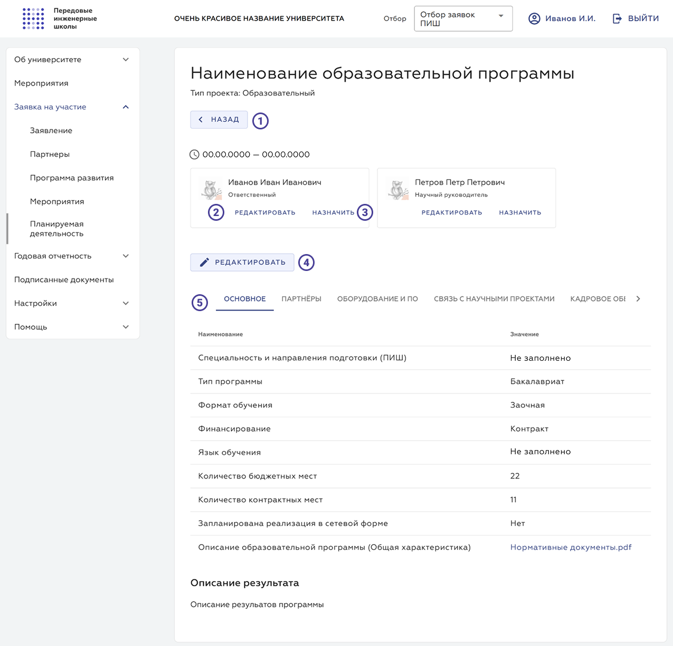The image size is (673, 646).
Task: Open Заявление in the sidebar
Action: [x=51, y=130]
